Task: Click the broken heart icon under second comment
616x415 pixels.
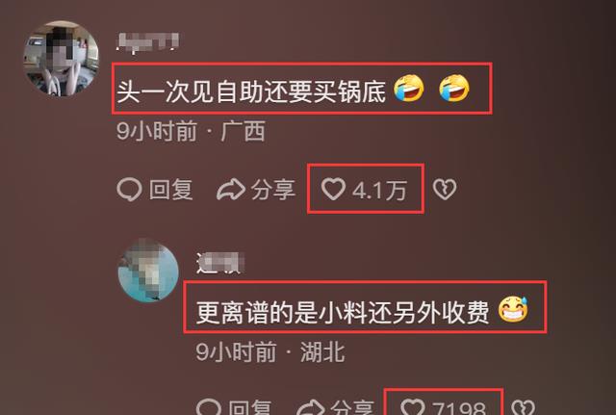Action: pos(524,408)
